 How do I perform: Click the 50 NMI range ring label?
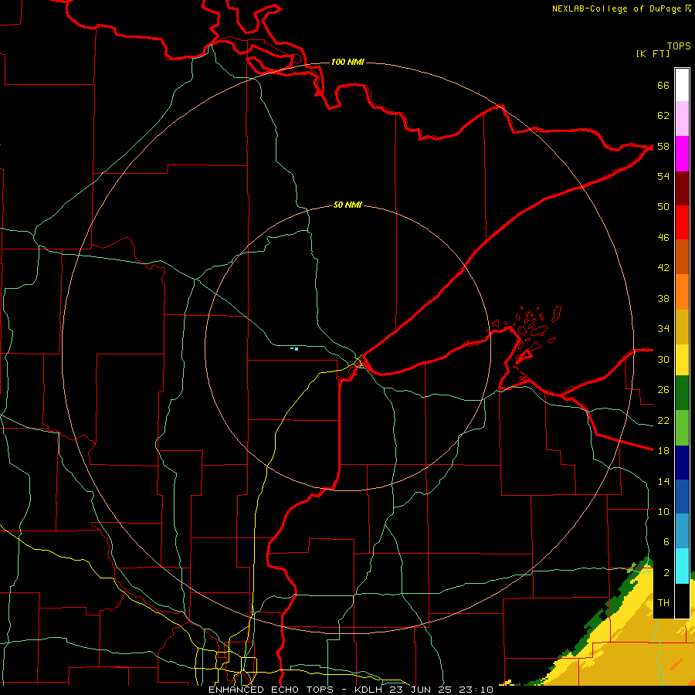click(x=347, y=205)
